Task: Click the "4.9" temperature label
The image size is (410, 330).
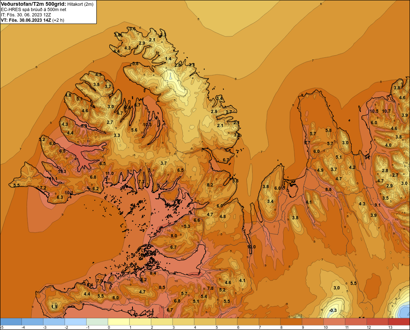Action: [x=320, y=170]
